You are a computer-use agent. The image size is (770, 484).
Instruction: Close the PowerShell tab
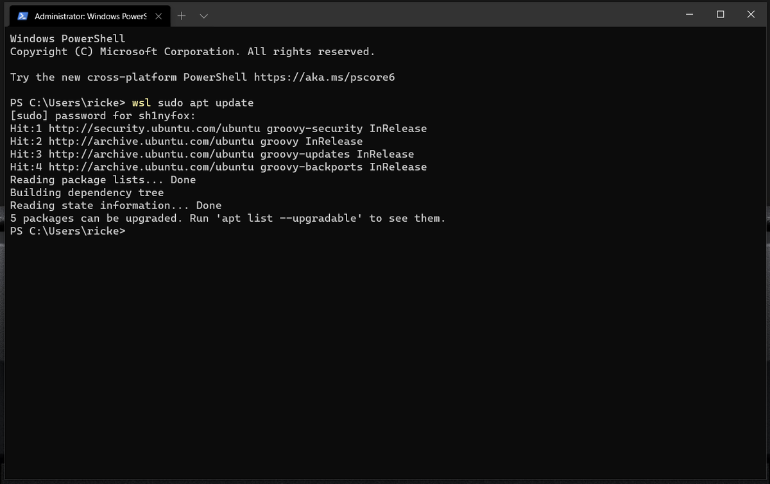pos(158,15)
